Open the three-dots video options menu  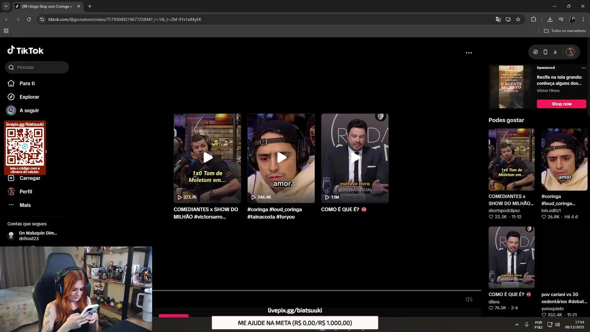tap(469, 53)
